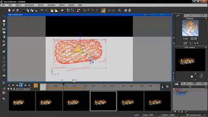Select Main camera in the layer tree
Viewport: 208px width, 117px height.
(x=183, y=92)
